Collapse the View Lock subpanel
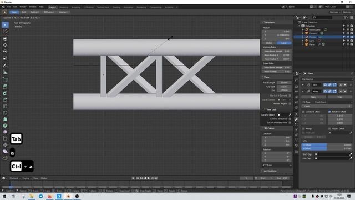This screenshot has height=200, width=355. pyautogui.click(x=270, y=109)
